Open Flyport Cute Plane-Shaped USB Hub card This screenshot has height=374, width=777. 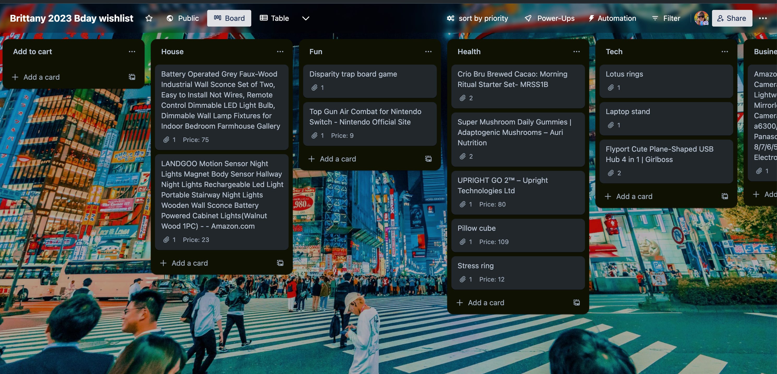point(666,161)
